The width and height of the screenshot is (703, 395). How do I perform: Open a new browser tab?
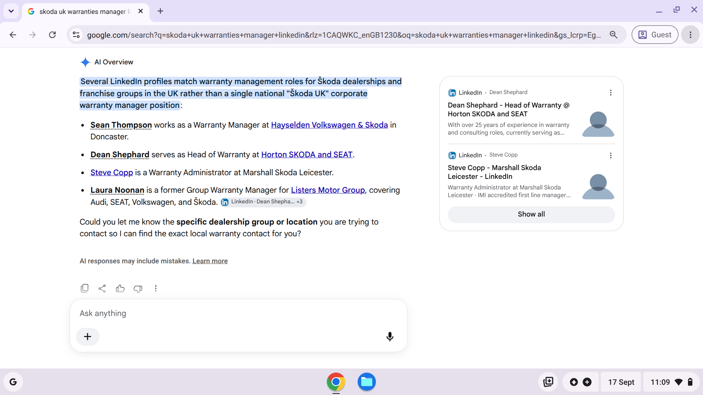point(160,11)
